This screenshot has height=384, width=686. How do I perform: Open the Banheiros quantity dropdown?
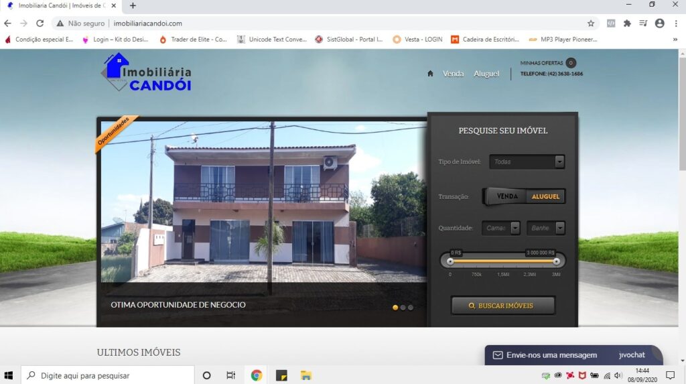click(x=546, y=228)
